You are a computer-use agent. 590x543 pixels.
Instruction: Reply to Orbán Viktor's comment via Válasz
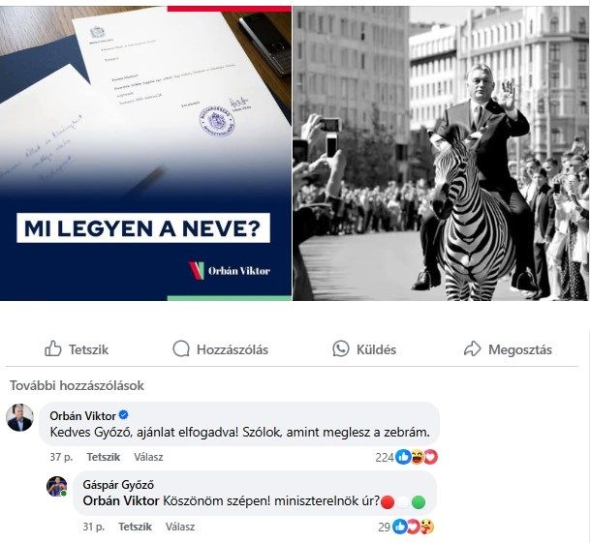148,457
